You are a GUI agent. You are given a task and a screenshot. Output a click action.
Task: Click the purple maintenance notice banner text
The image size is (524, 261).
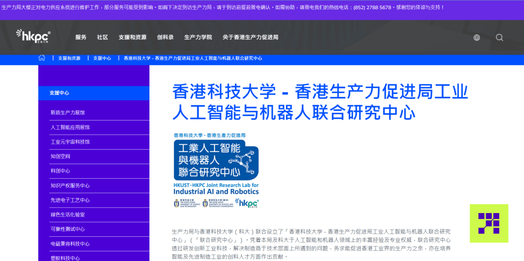223,7
